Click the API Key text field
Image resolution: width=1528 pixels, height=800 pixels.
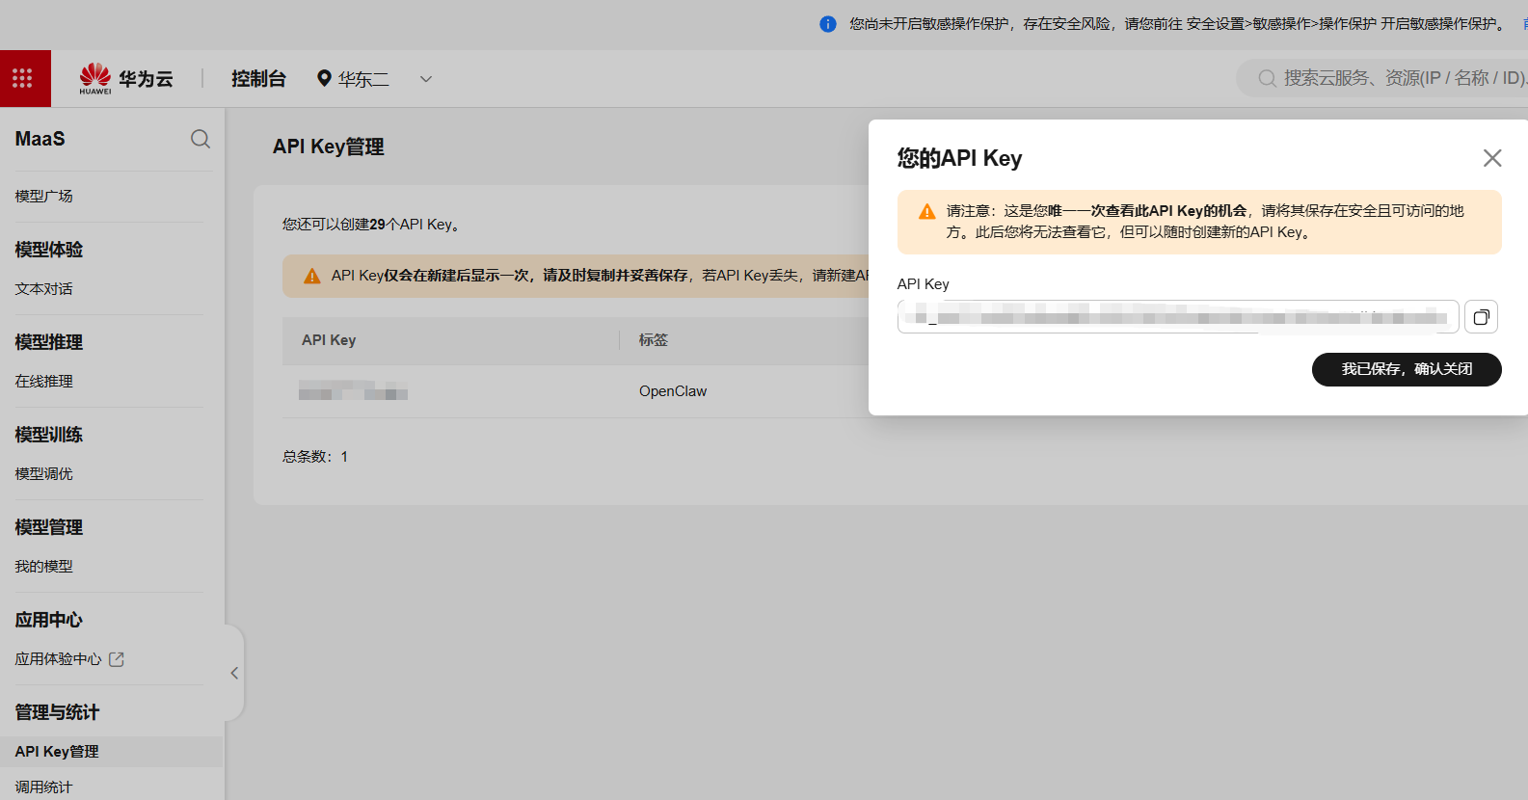click(x=1176, y=317)
